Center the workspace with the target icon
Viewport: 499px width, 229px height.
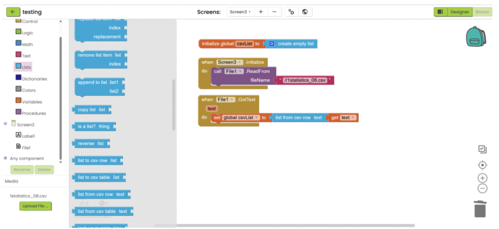[x=482, y=165]
